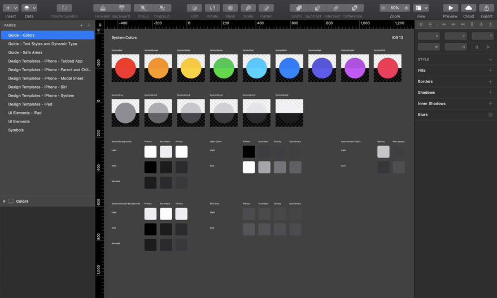
Task: Collapse the Pages list chevron
Action: click(x=89, y=25)
